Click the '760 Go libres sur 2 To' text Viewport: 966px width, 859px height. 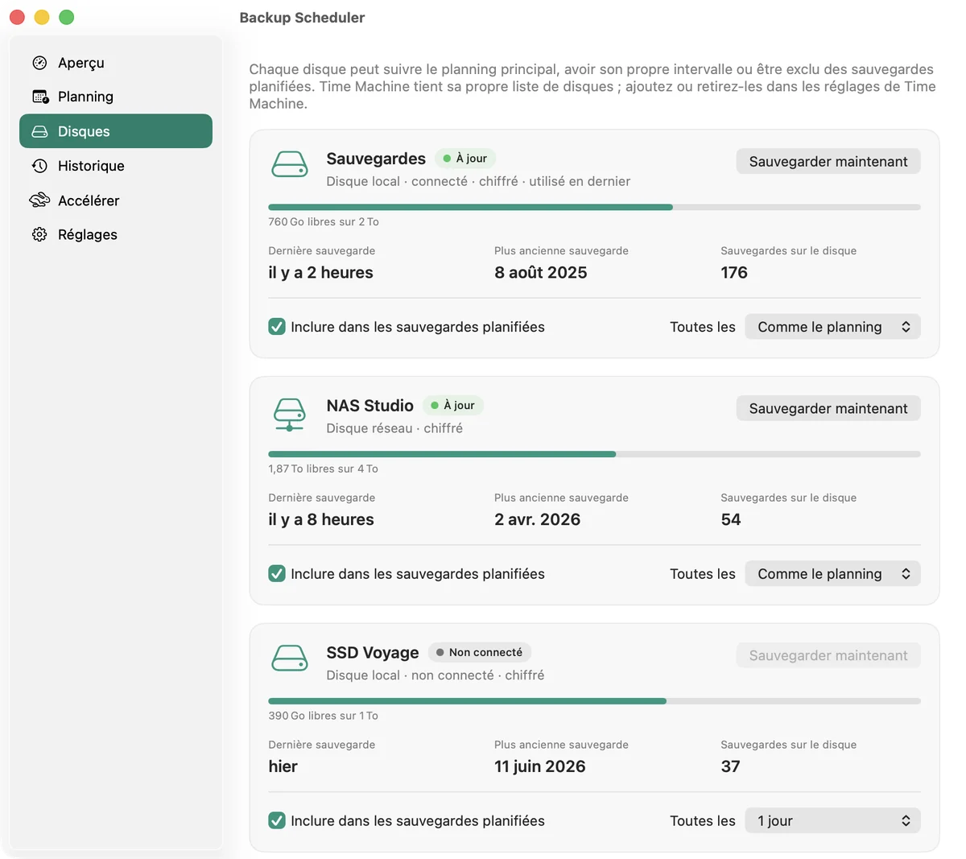coord(324,222)
